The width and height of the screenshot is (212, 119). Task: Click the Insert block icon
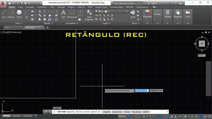132,14
